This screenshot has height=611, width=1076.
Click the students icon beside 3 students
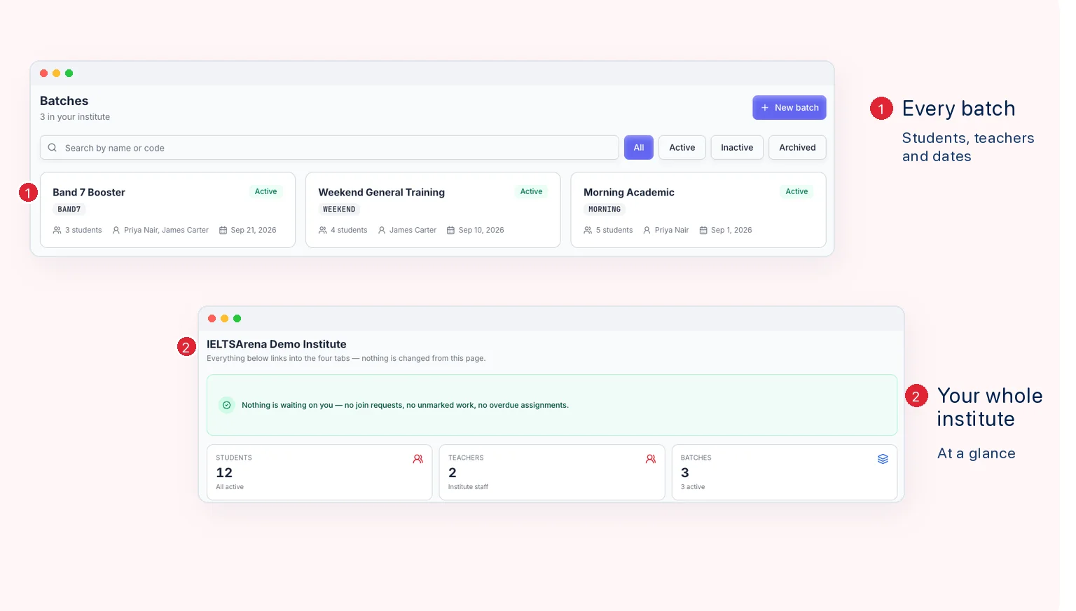57,230
